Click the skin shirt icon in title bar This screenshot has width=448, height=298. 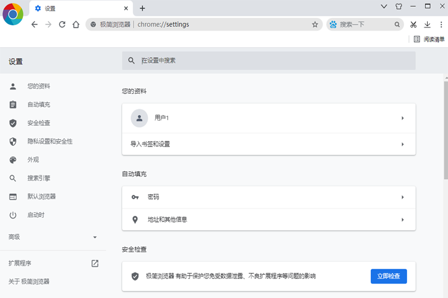pos(399,7)
